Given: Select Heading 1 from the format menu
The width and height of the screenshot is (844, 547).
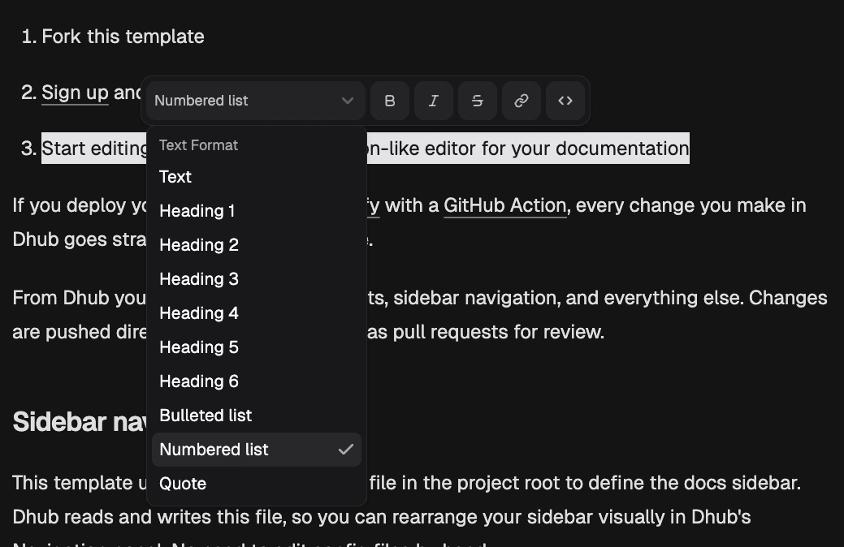Looking at the screenshot, I should (197, 210).
